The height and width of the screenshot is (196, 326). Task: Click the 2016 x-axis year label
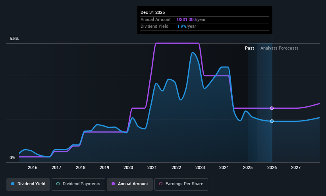click(33, 167)
